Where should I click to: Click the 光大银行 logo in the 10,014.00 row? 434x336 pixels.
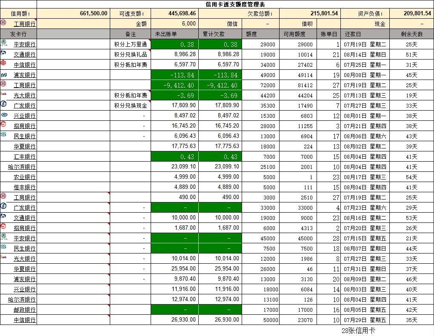(x=3, y=257)
